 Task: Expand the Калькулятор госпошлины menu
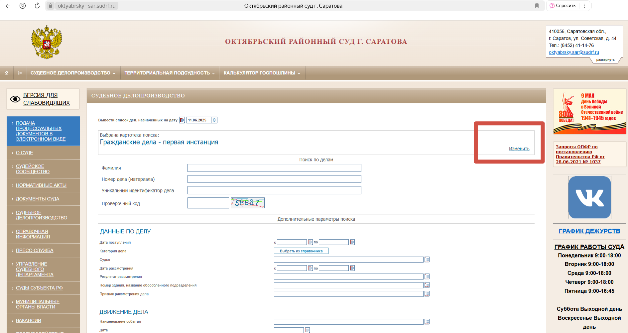click(262, 73)
